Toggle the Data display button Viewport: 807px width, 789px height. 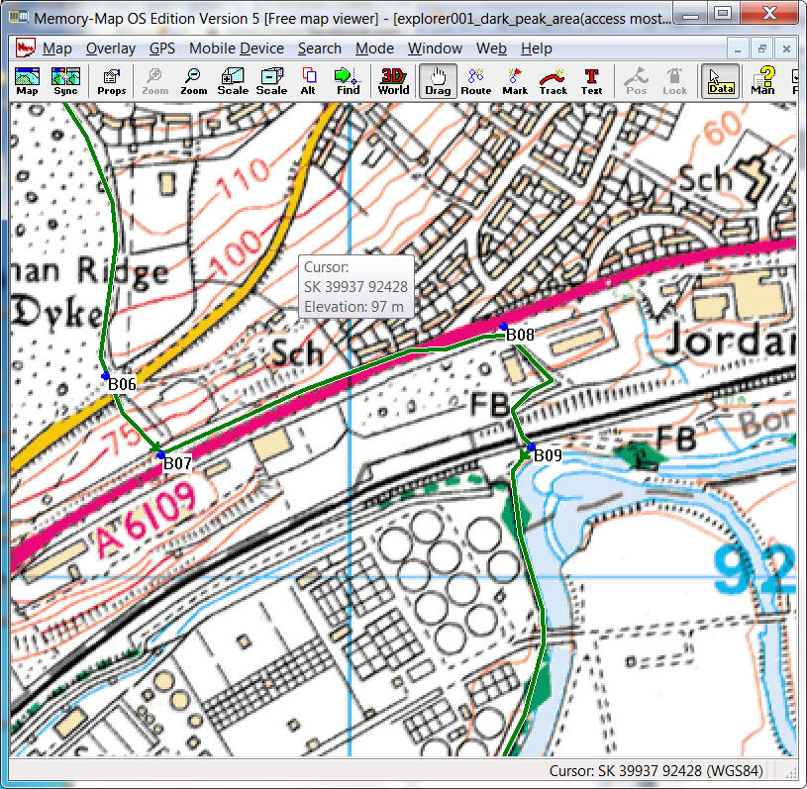pos(721,81)
